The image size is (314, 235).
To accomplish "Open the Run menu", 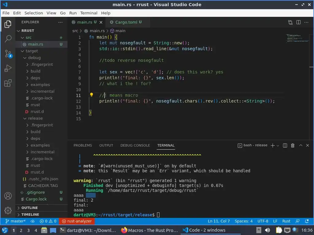I will [73, 13].
